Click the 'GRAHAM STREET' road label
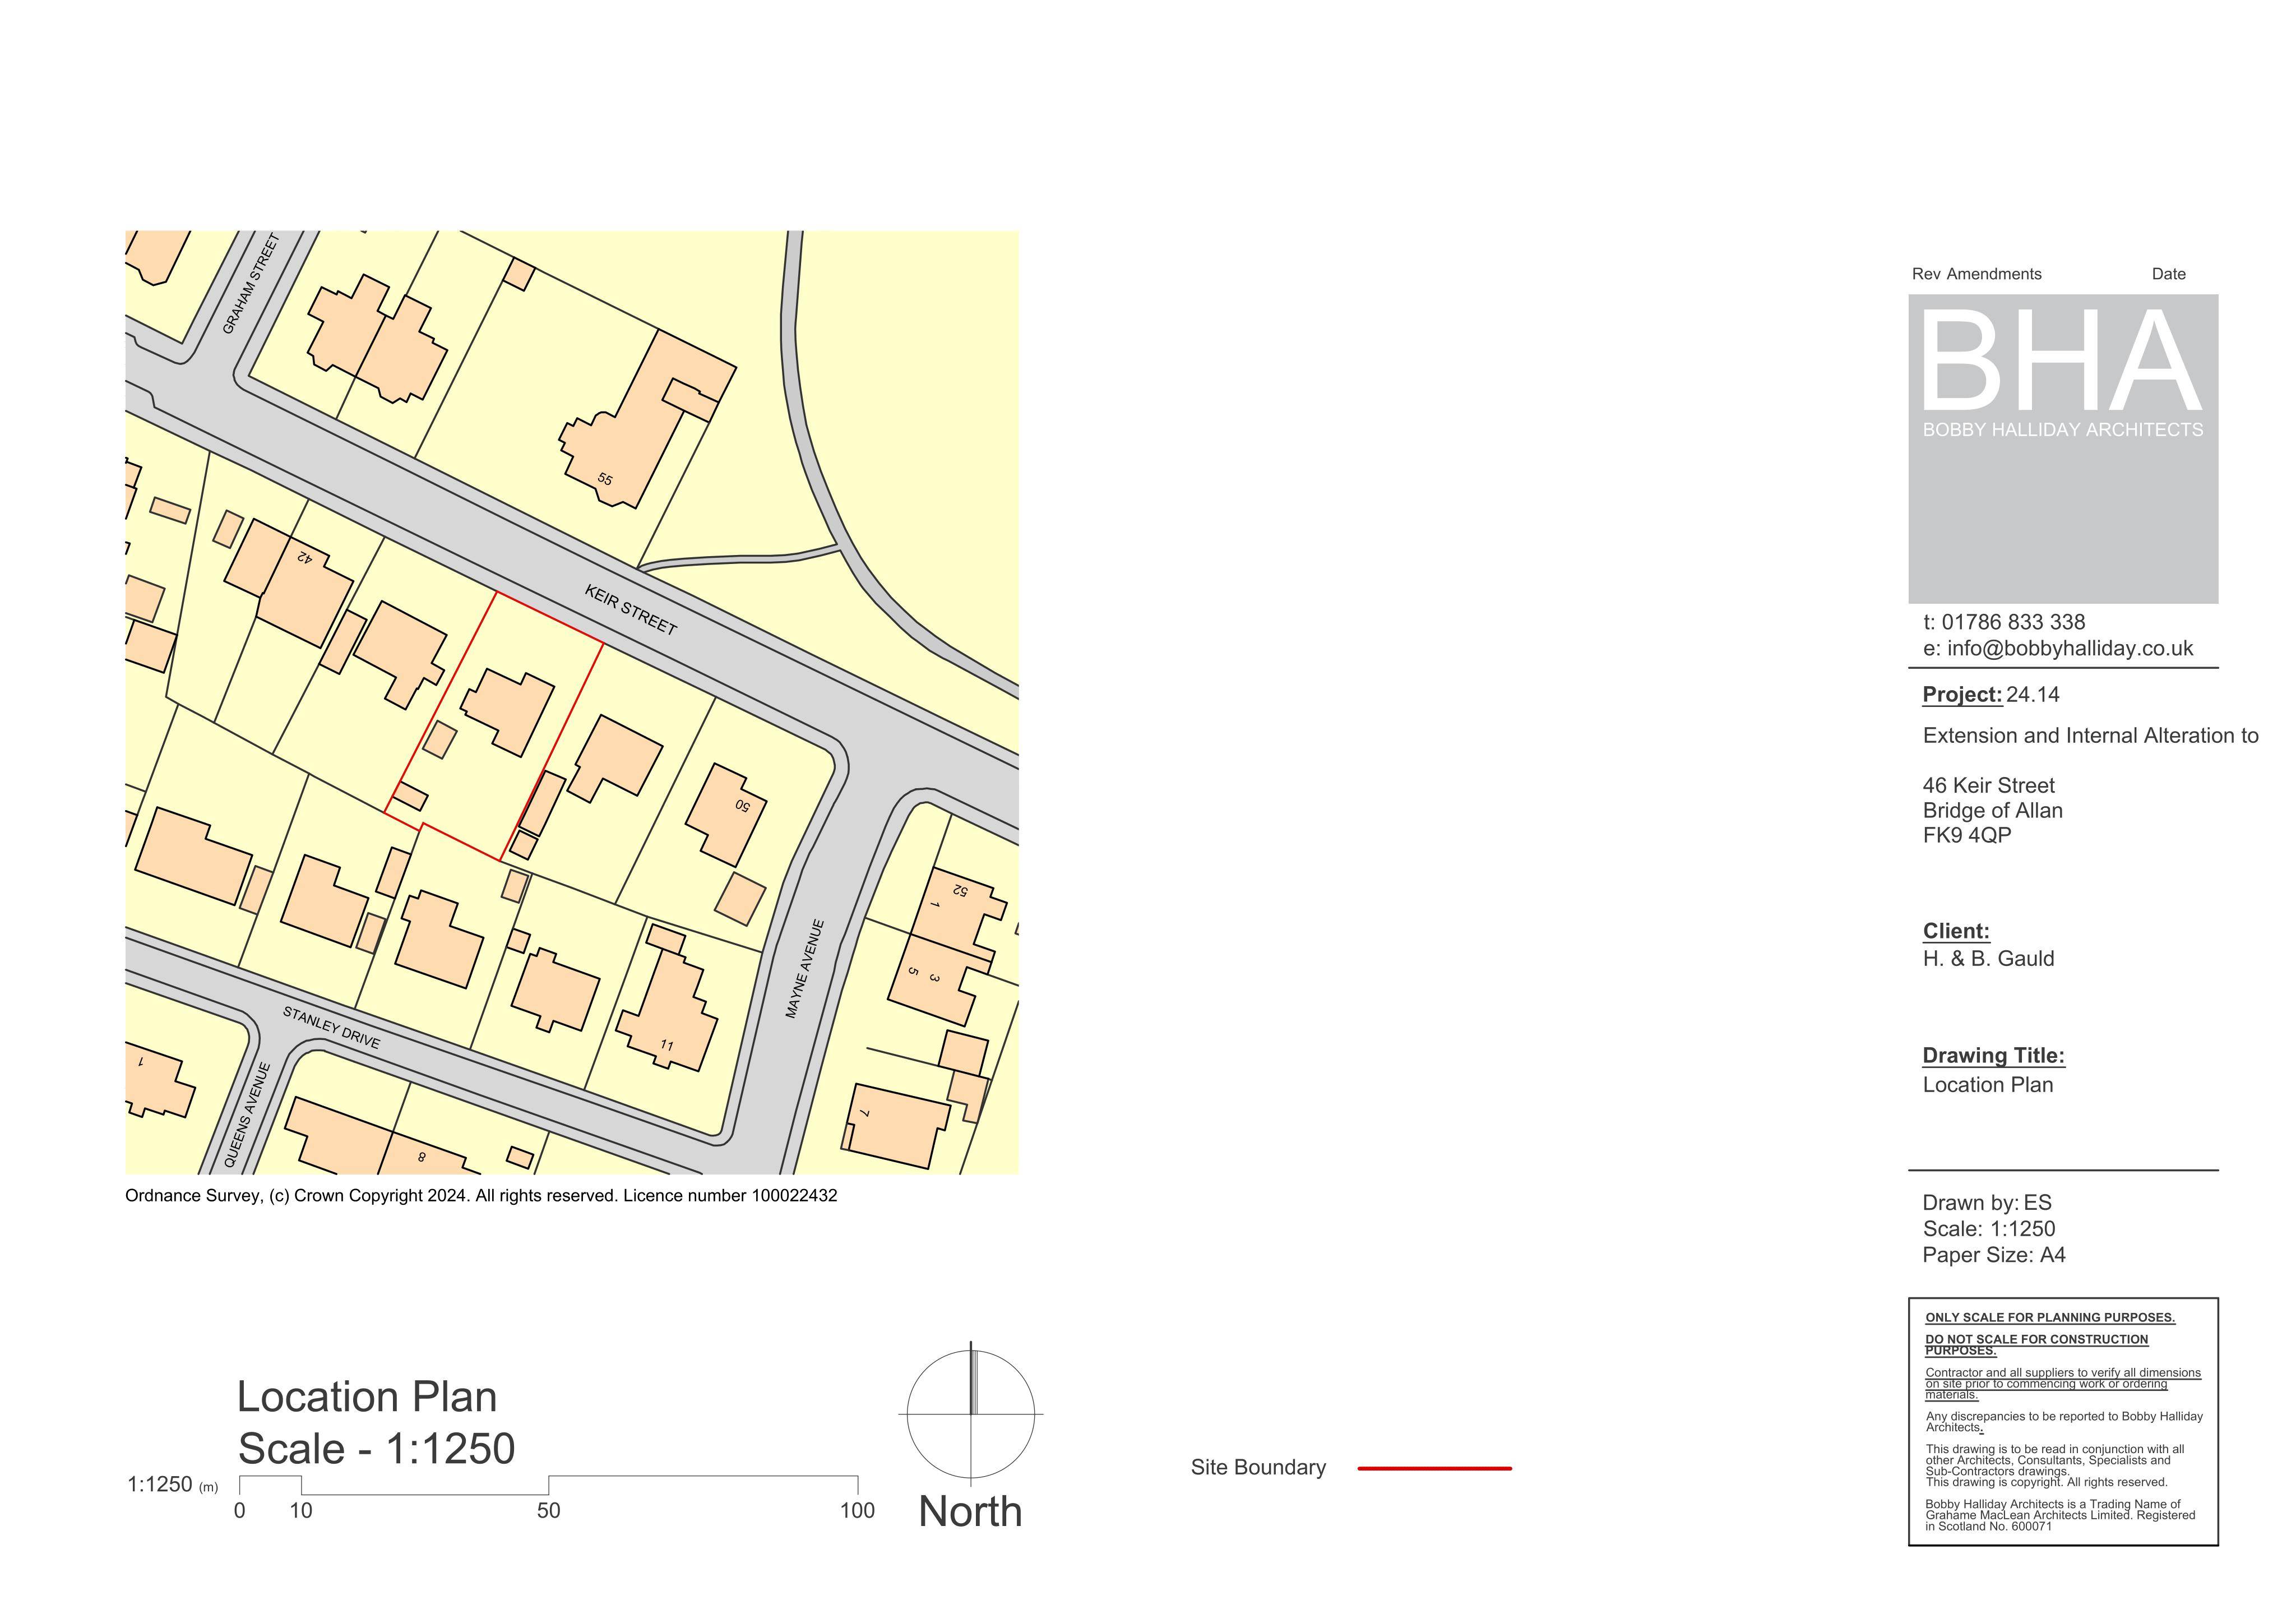Viewport: 2296px width, 1623px height. [x=250, y=284]
